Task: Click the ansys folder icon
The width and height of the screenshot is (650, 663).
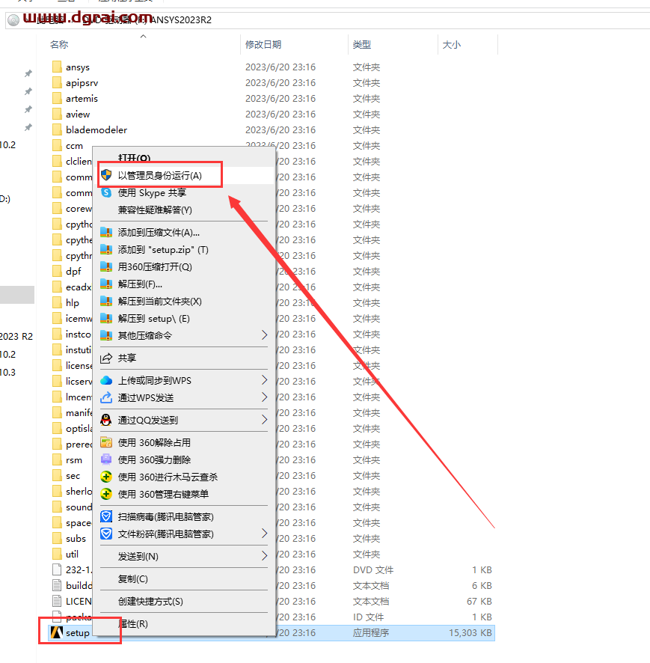Action: coord(57,67)
